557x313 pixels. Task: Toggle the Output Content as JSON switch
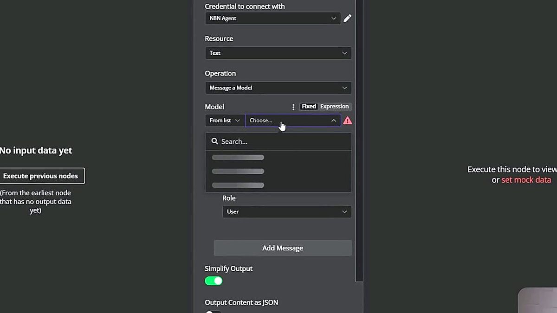coord(214,312)
